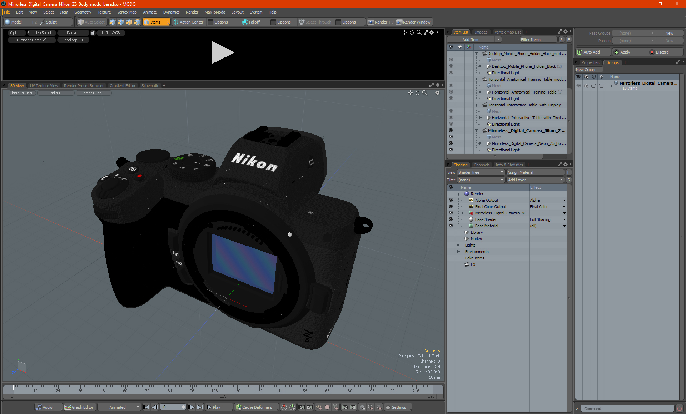This screenshot has width=686, height=414.
Task: Start the preview render play button
Action: (x=222, y=52)
